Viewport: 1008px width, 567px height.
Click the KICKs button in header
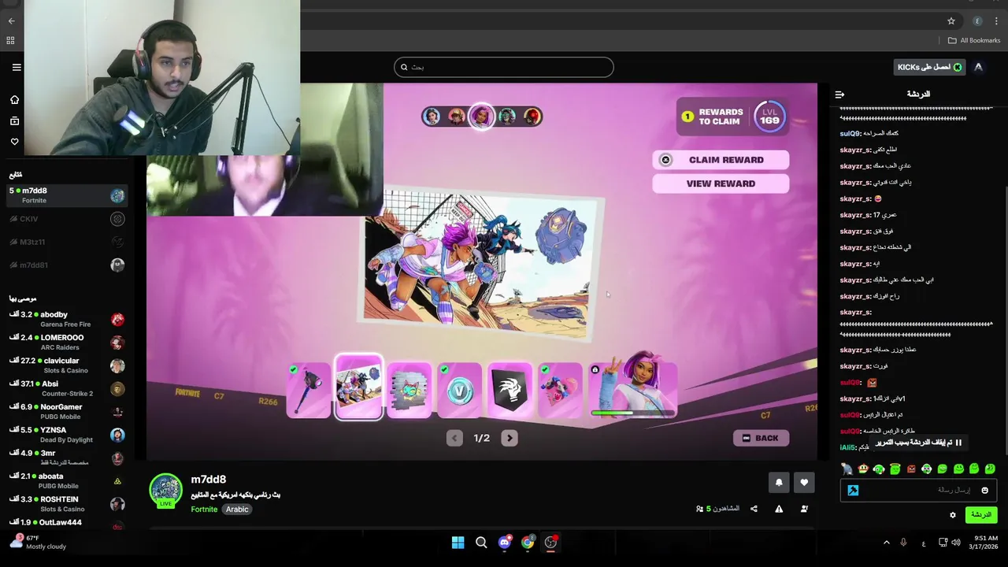coord(929,67)
